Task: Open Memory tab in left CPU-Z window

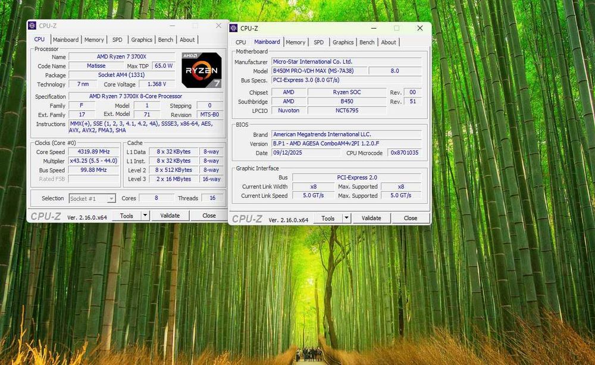Action: point(94,39)
